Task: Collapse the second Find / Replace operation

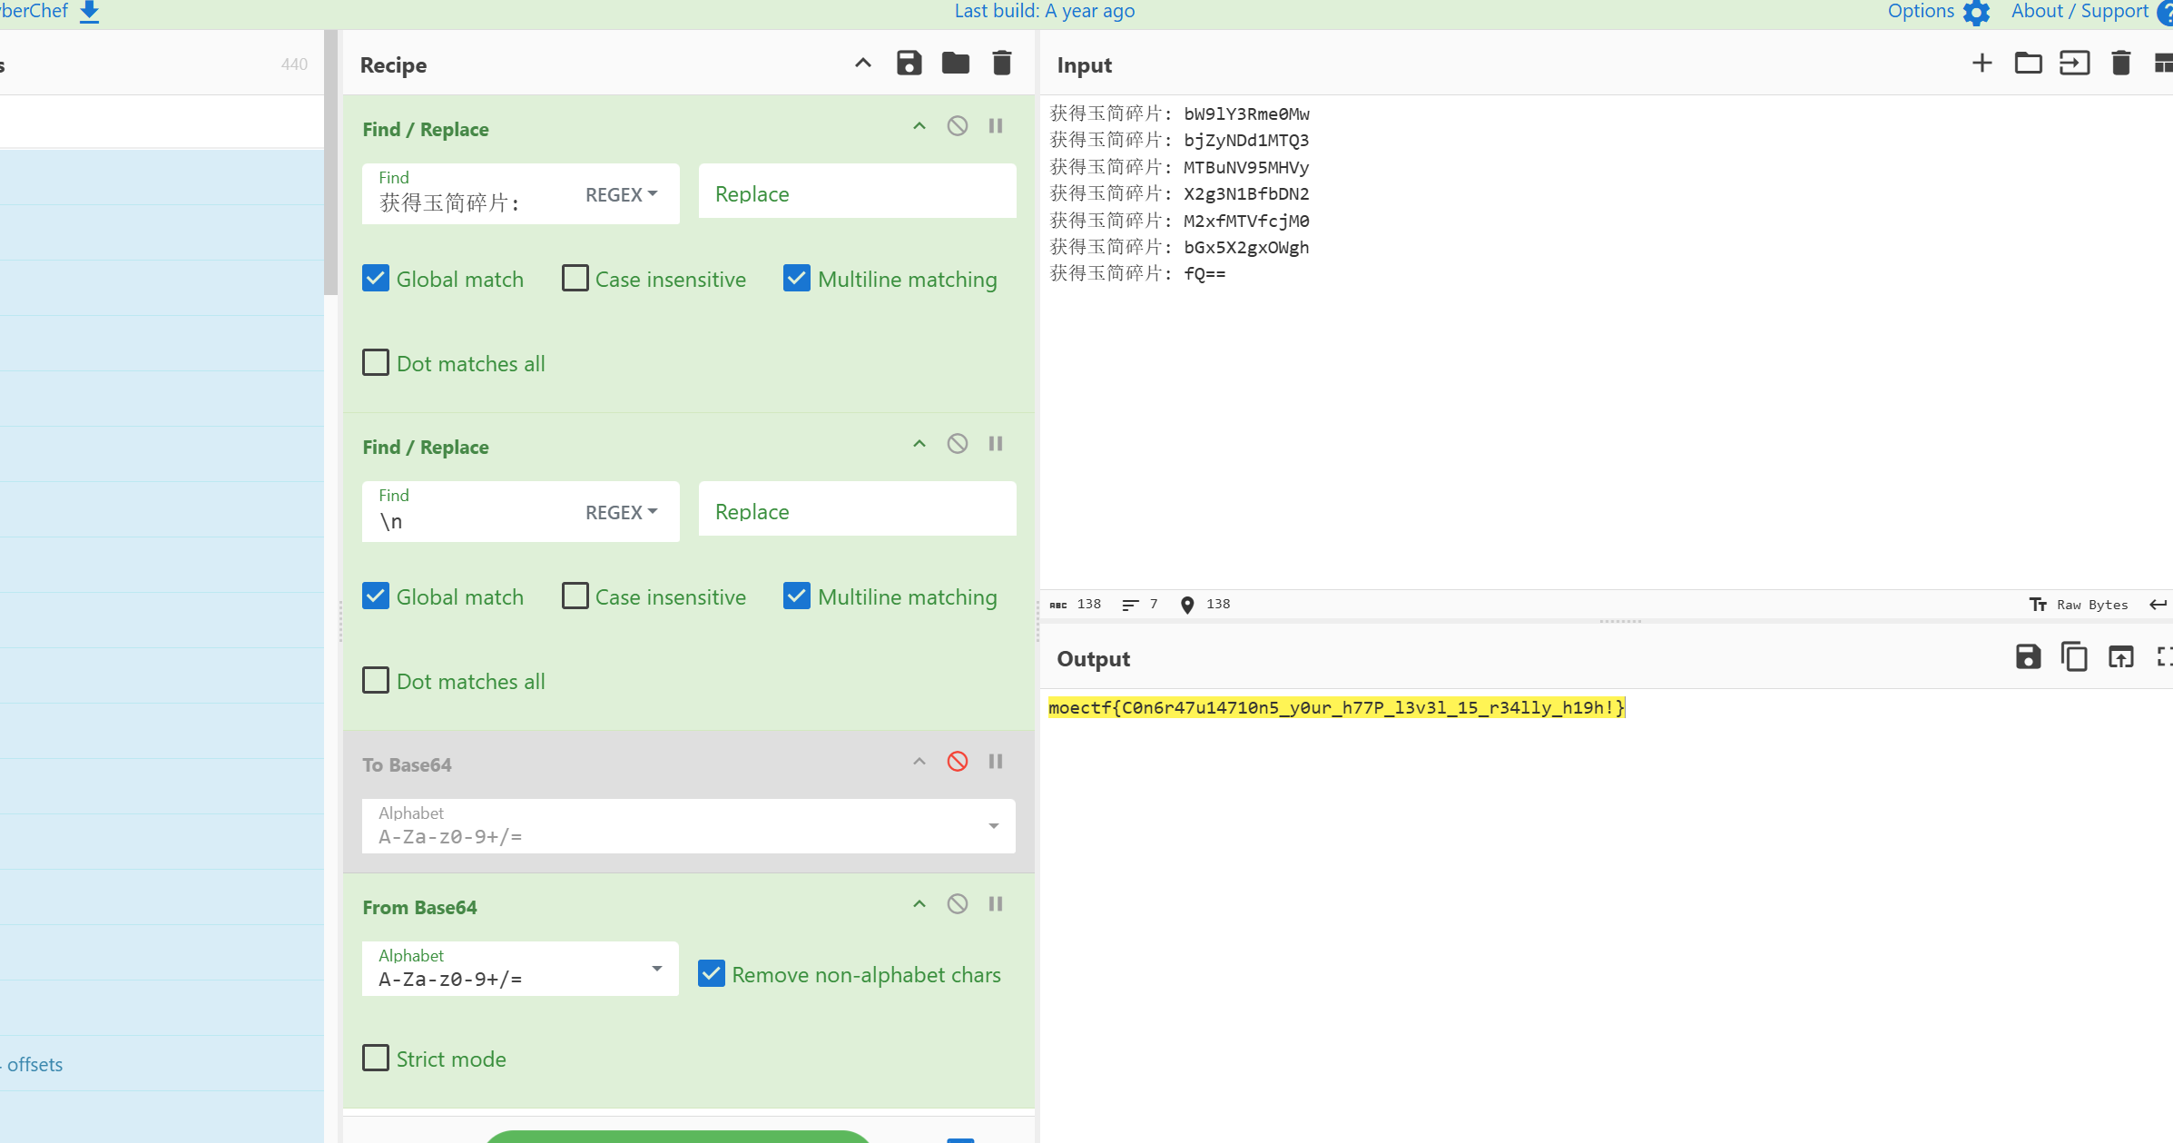Action: point(919,444)
